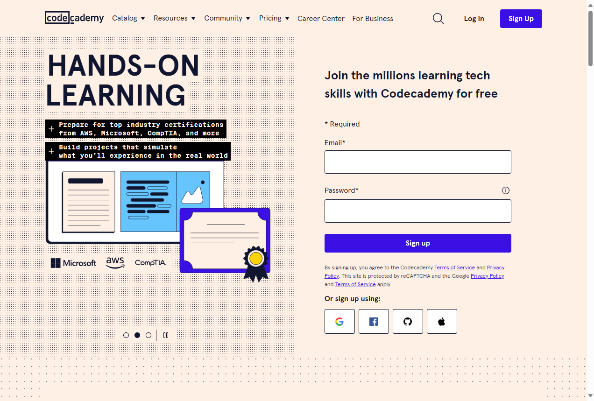Select the second carousel slide indicator
The image size is (594, 401).
pos(137,335)
